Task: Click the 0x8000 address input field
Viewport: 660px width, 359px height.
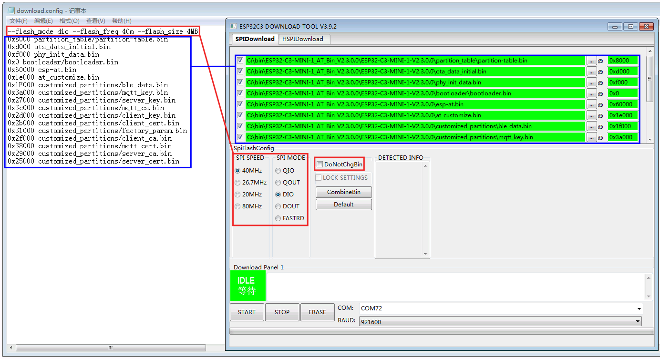Action: click(x=622, y=61)
